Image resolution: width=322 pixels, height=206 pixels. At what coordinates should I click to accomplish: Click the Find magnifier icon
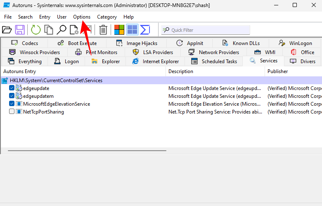click(x=62, y=30)
